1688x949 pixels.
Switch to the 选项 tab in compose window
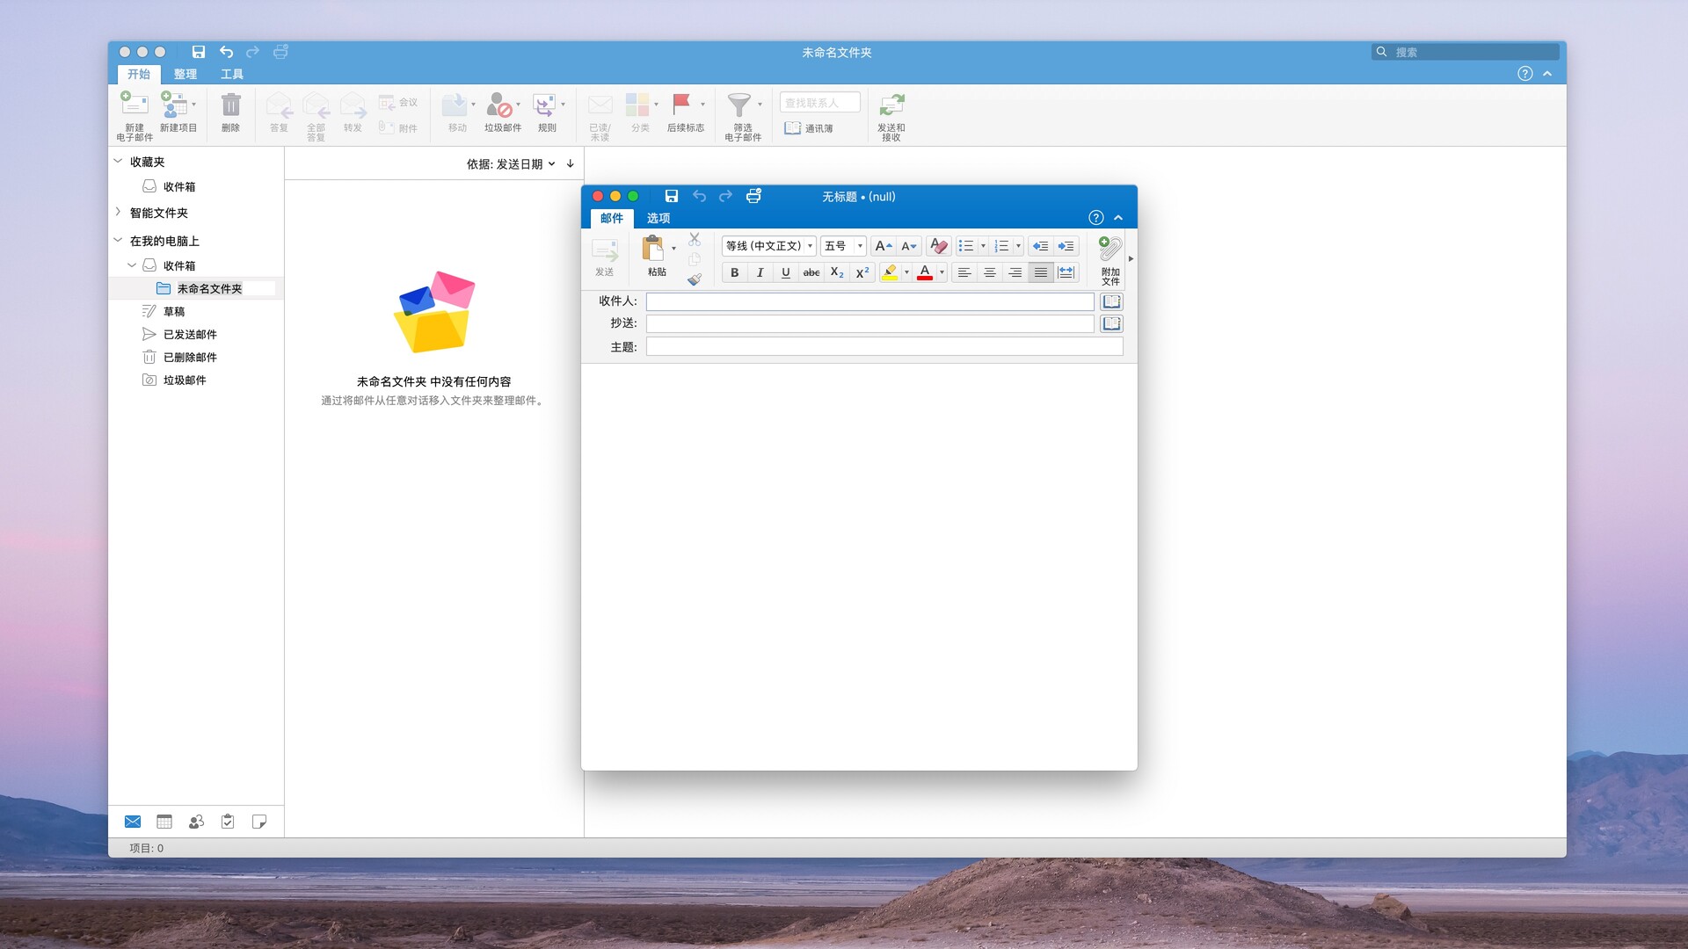tap(658, 219)
